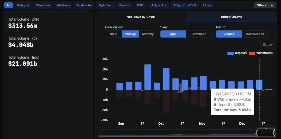Click the Withdrawals -4.95b tooltip row
Image resolution: width=281 pixels, height=139 pixels.
click(x=232, y=99)
